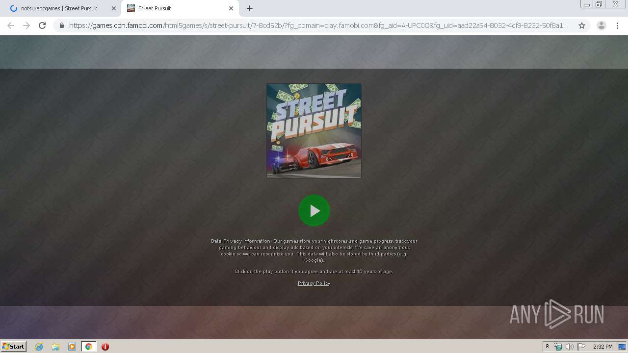628x353 pixels.
Task: Minimize the Chrome window
Action: [587, 4]
